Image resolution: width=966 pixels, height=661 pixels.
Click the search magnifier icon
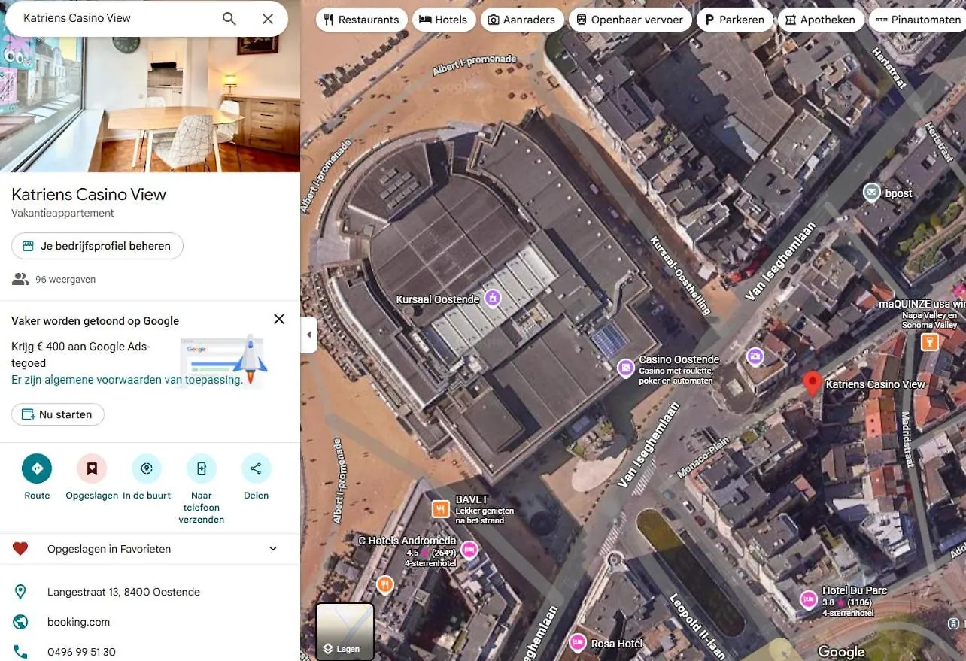[229, 19]
